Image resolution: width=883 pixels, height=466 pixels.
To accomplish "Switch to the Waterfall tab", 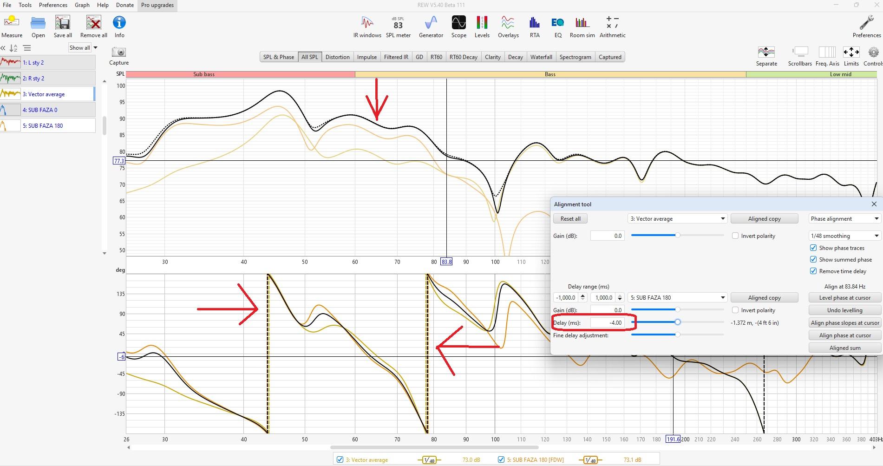I will click(541, 57).
